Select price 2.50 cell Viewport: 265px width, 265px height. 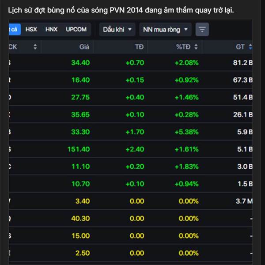(83, 253)
